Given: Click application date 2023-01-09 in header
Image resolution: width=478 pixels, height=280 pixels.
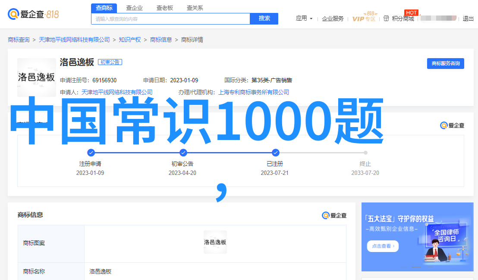Looking at the screenshot, I should click(184, 81).
